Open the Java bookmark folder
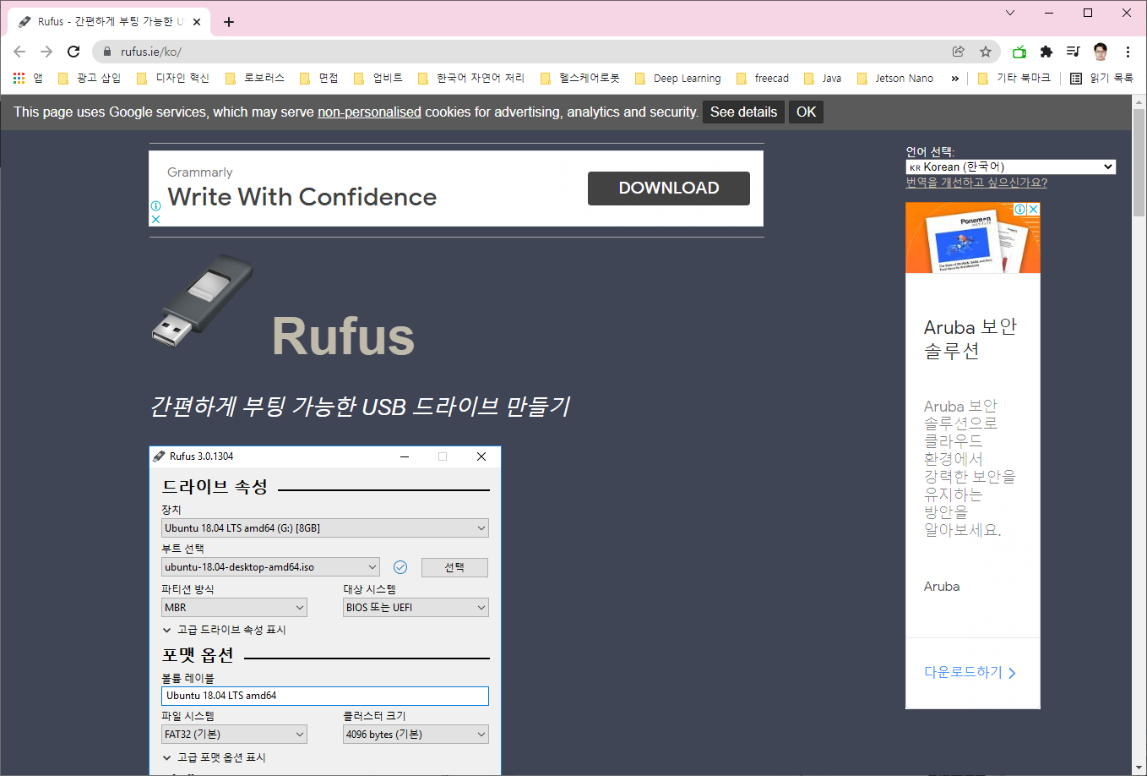This screenshot has width=1147, height=776. point(823,78)
